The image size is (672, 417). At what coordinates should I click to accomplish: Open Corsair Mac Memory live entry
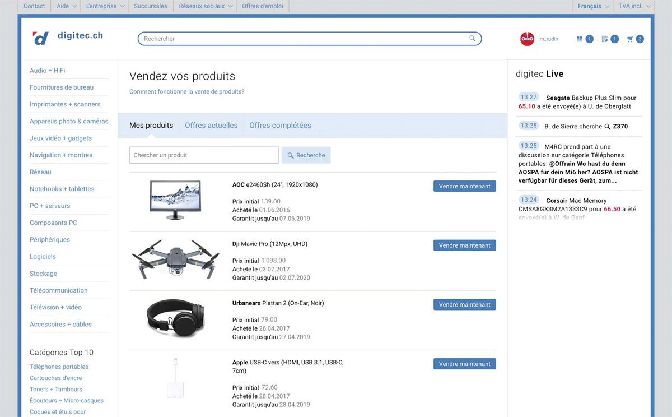[579, 208]
